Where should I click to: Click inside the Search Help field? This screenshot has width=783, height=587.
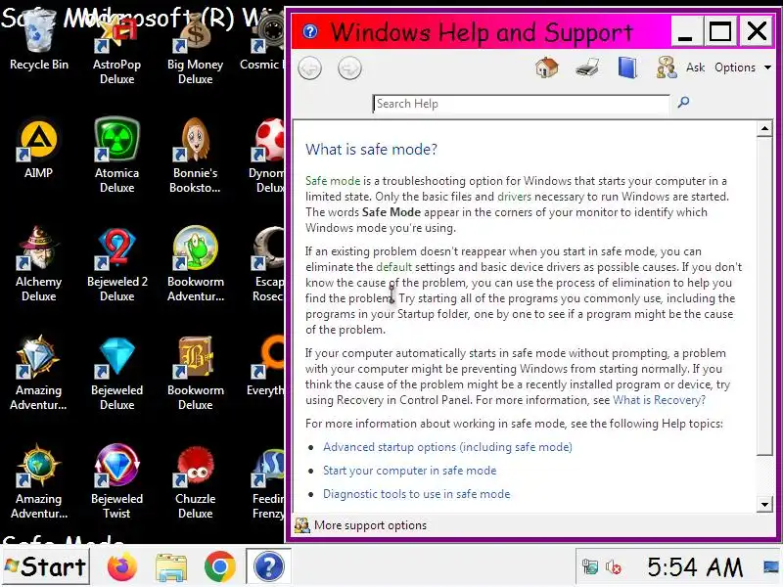[x=521, y=104]
